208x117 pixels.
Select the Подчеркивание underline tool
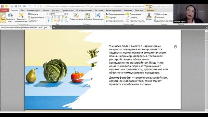click(x=114, y=21)
